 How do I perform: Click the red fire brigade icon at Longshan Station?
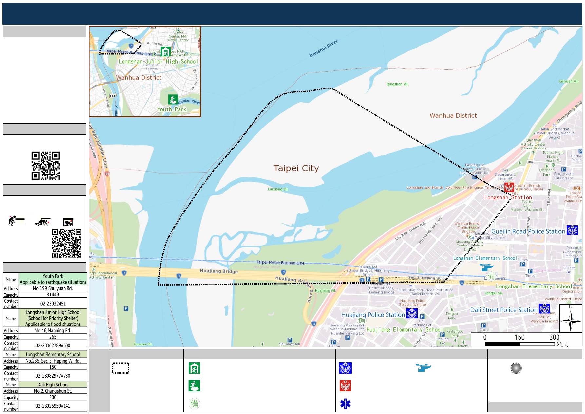click(x=509, y=187)
